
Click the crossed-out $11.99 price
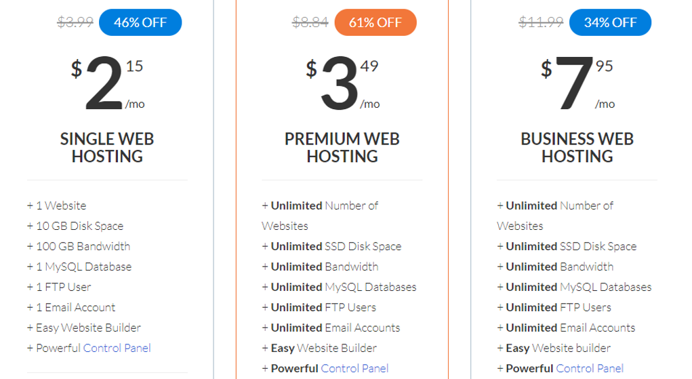click(x=541, y=22)
